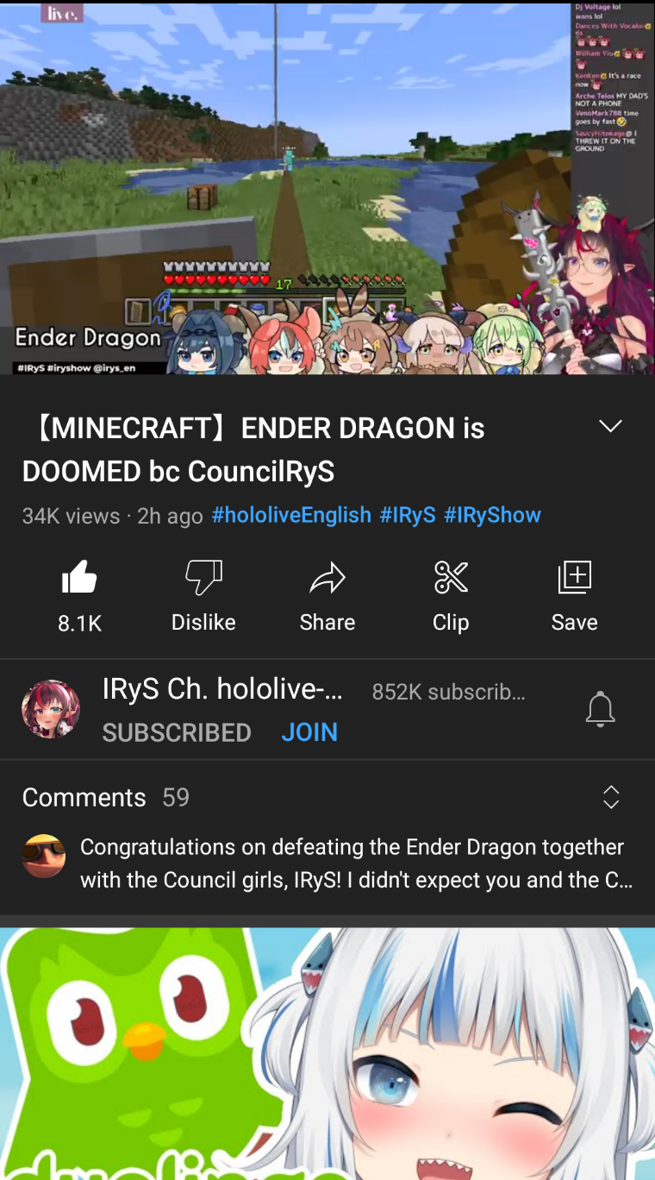Image resolution: width=655 pixels, height=1180 pixels.
Task: Save video with the playlist-add icon
Action: pyautogui.click(x=575, y=577)
